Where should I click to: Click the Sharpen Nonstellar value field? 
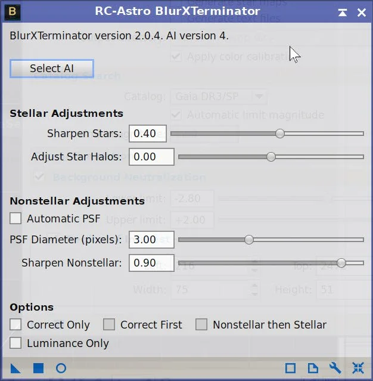coord(151,263)
